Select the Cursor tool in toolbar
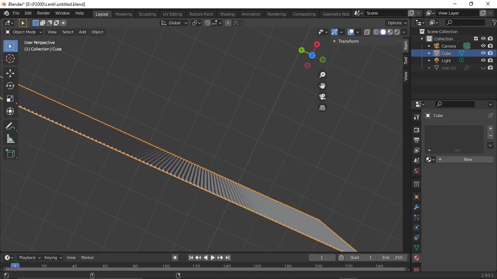497x279 pixels. pos(10,58)
